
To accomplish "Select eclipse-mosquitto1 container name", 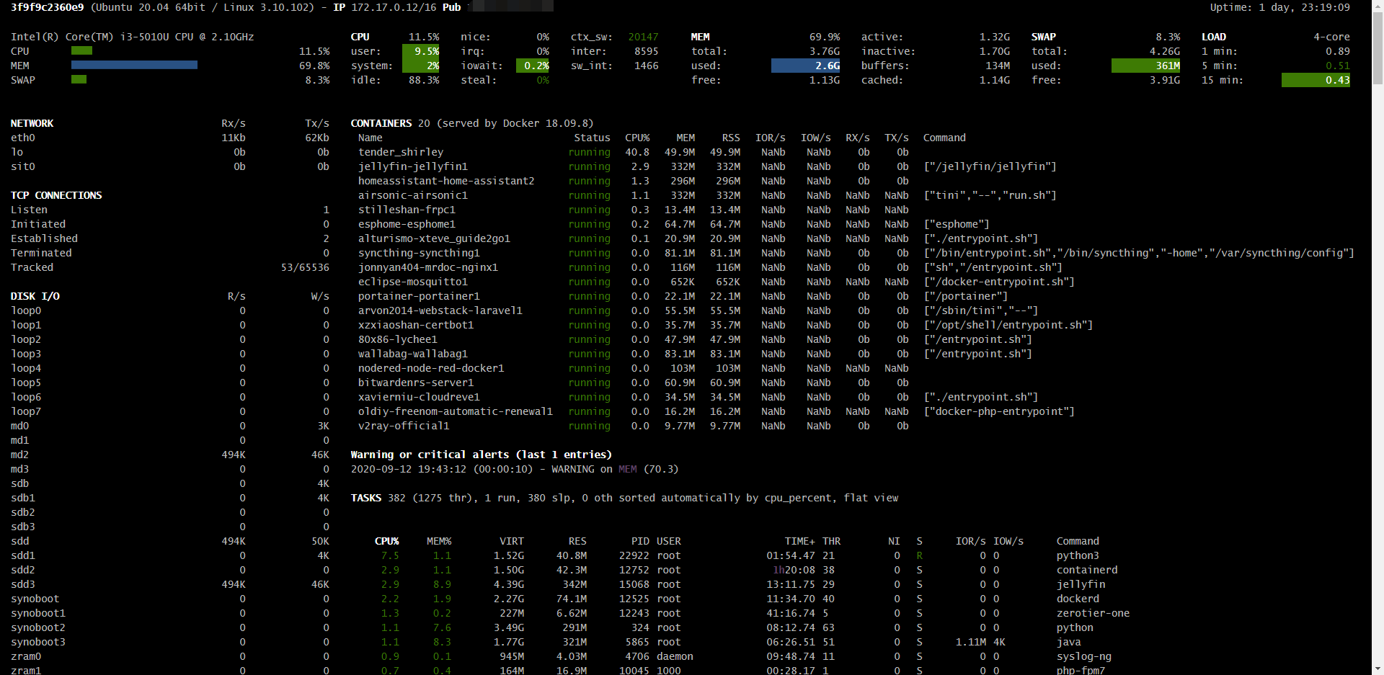I will [x=413, y=282].
